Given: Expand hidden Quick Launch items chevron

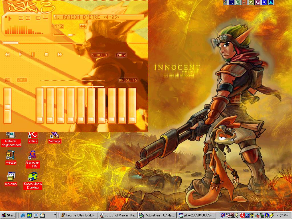Looking at the screenshot, I should click(x=54, y=214).
